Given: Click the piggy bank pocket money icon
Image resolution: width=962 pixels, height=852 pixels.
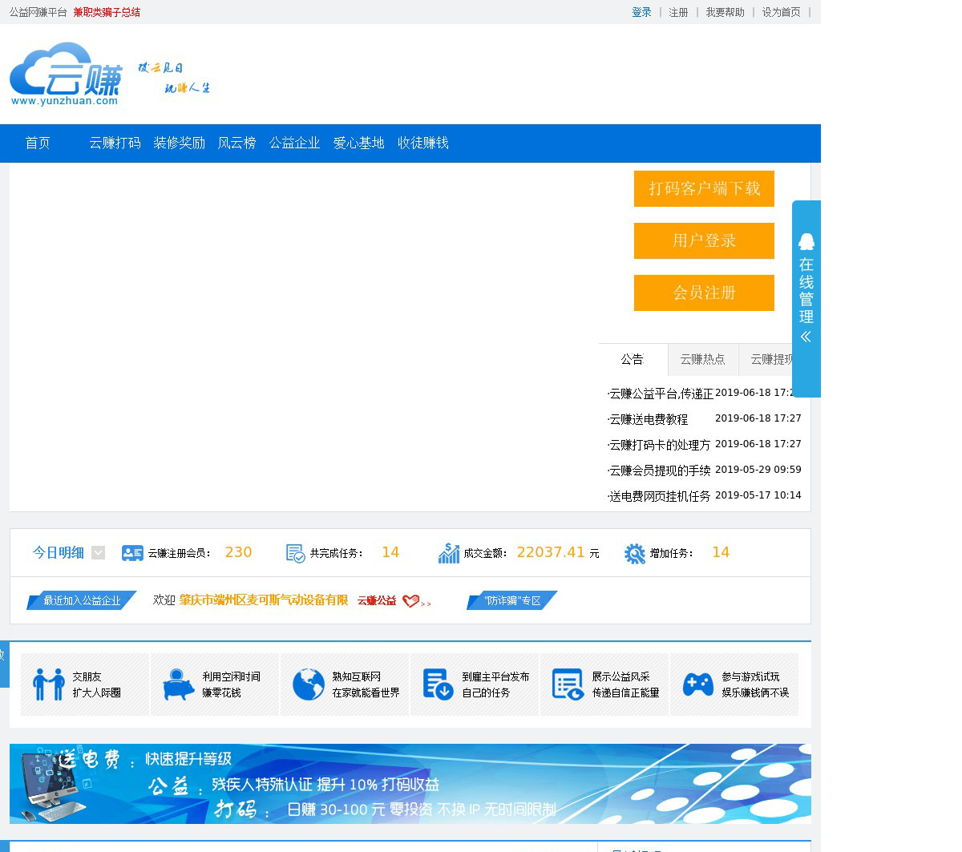Looking at the screenshot, I should coord(178,684).
